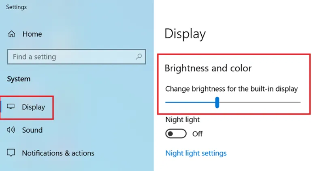Image resolution: width=324 pixels, height=171 pixels.
Task: Open the Sound settings label
Action: [32, 130]
